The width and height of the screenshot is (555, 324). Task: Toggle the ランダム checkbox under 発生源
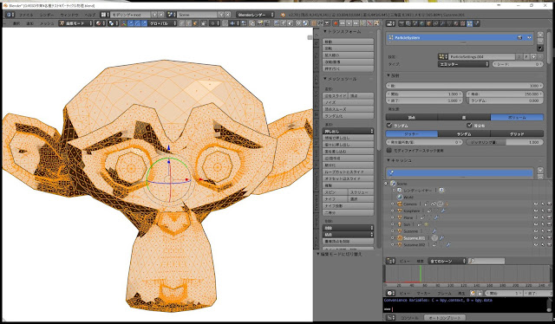click(x=389, y=126)
